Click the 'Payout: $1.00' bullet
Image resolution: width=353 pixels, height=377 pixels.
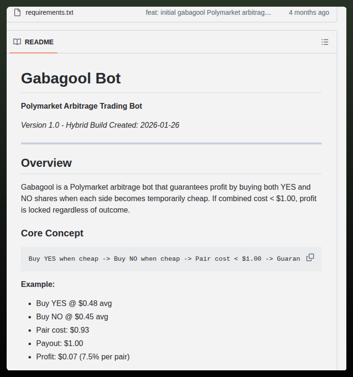click(x=59, y=344)
